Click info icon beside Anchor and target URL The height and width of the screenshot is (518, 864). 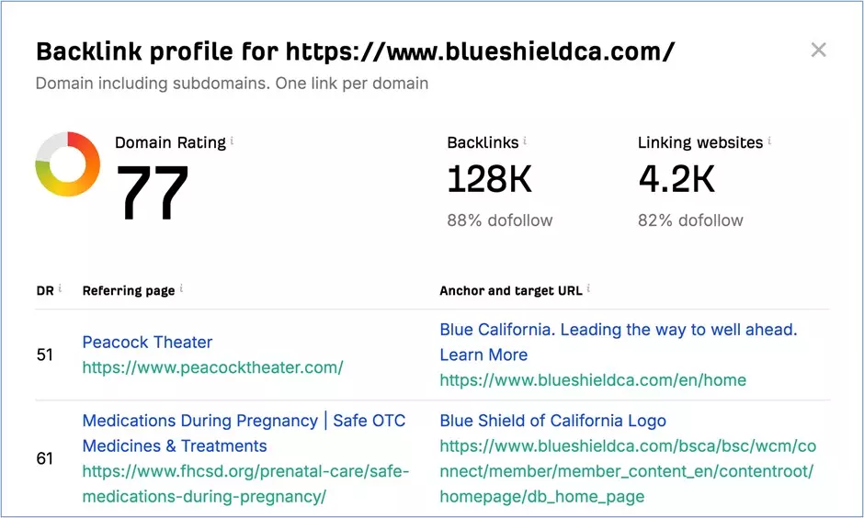click(588, 288)
